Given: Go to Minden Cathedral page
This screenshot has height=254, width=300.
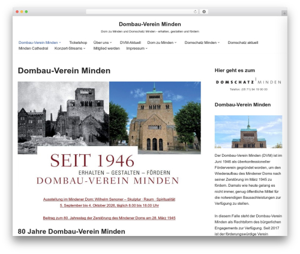Looking at the screenshot, I should tap(33, 49).
